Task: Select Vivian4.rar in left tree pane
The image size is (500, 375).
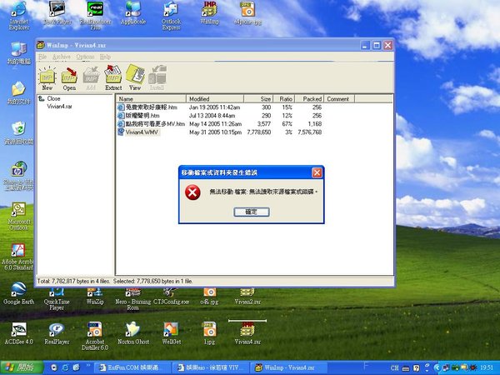Action: 60,107
